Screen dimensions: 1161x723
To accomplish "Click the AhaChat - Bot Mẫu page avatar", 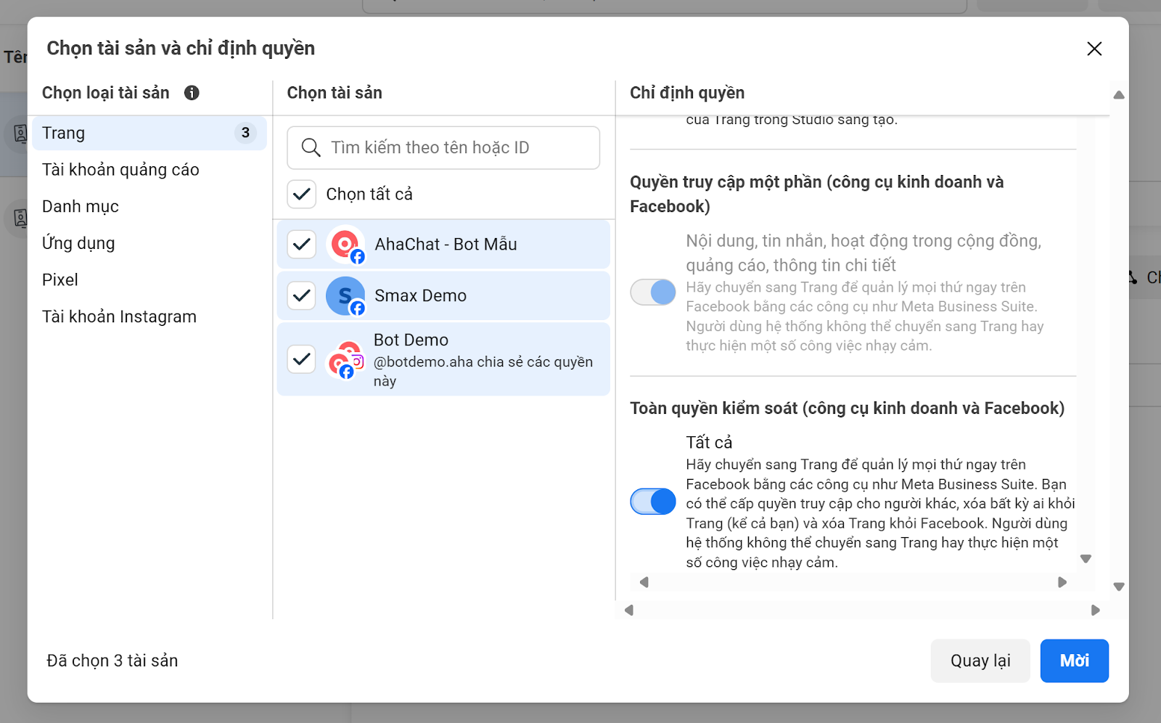I will point(346,245).
